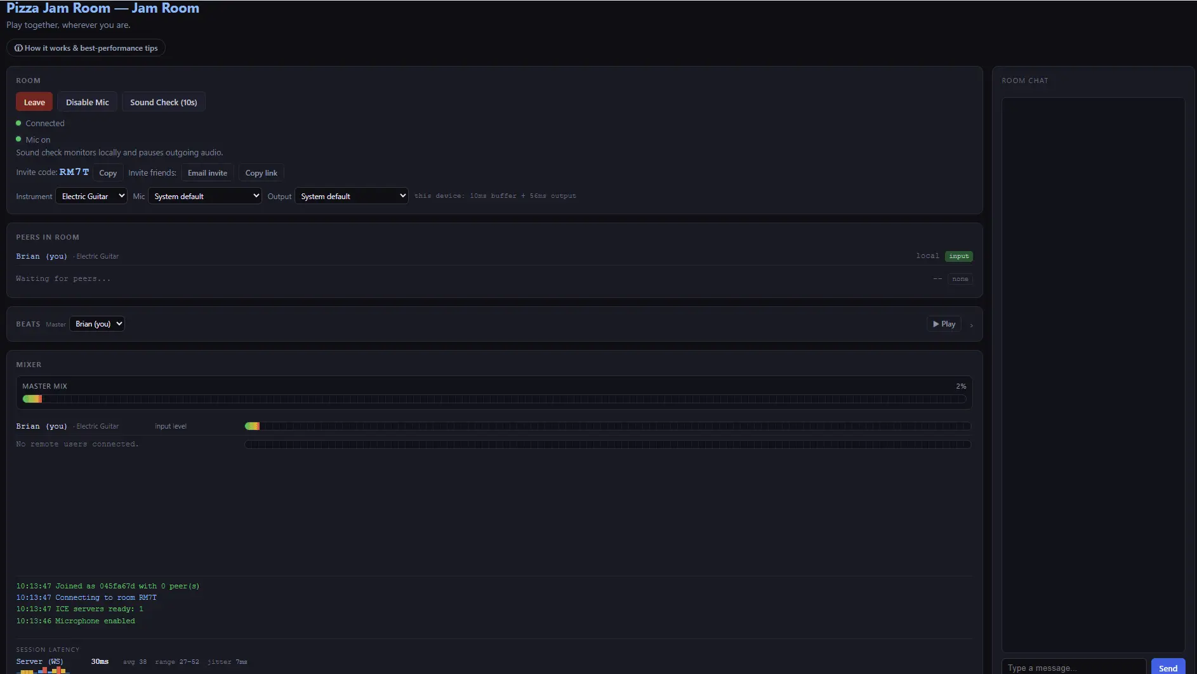
Task: Click 'Brian (you)' in Peers in Room
Action: pos(41,256)
